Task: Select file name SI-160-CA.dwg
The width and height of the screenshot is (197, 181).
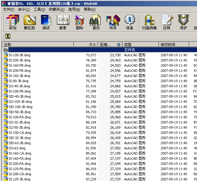Action: coord(20,153)
